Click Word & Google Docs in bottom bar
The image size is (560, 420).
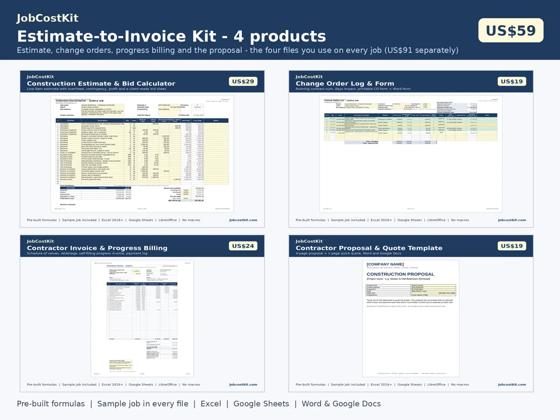tap(341, 404)
